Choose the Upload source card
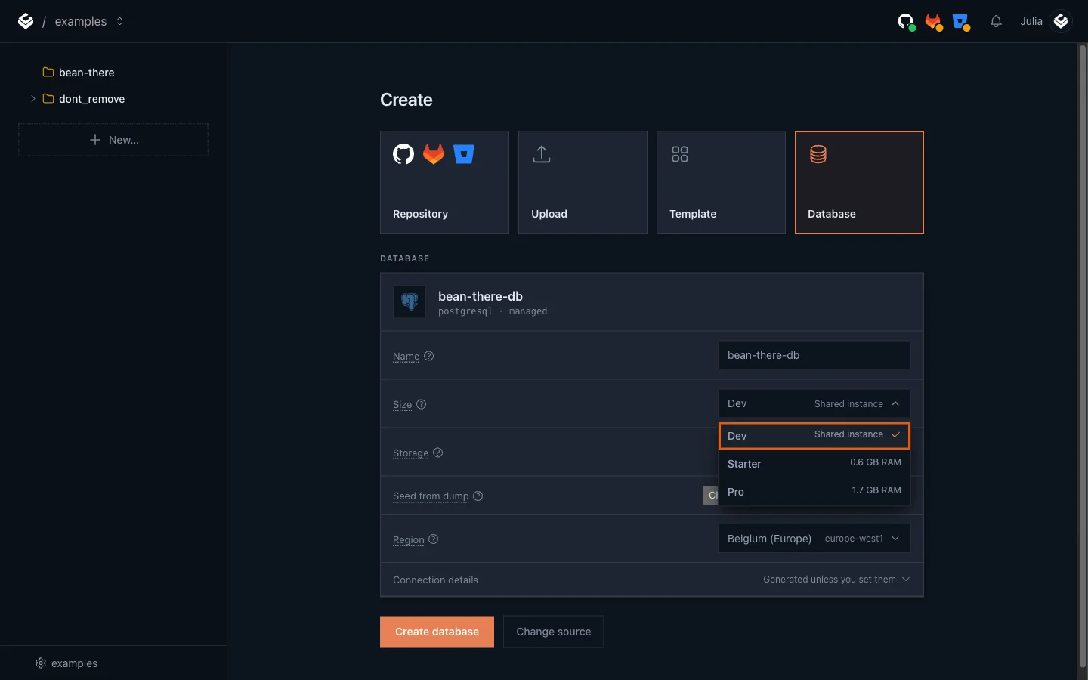Screen dimensions: 1088x680 pyautogui.click(x=583, y=182)
